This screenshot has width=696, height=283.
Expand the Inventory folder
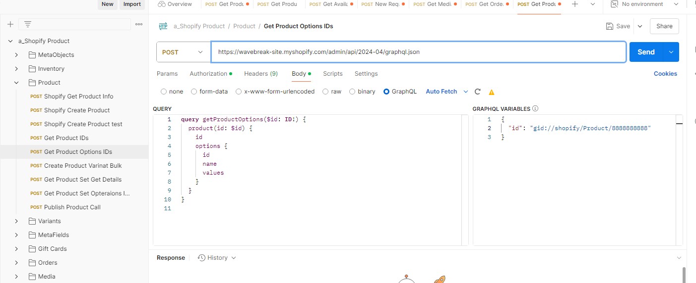click(16, 69)
